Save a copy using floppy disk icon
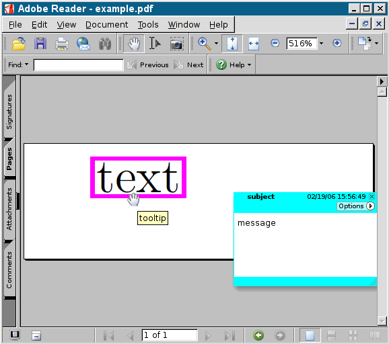 (40, 44)
